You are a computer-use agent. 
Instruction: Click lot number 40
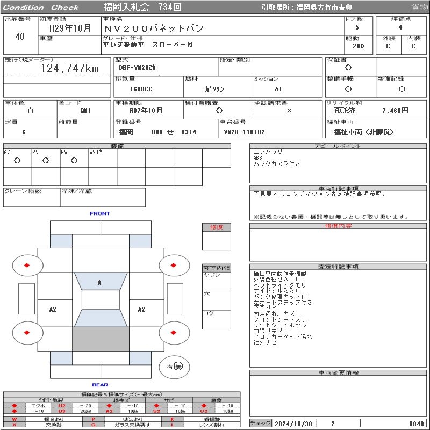click(x=20, y=36)
